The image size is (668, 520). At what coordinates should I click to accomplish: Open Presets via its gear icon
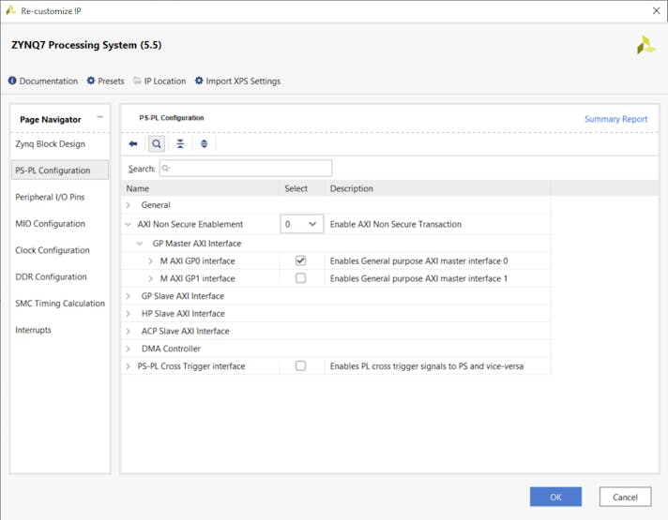point(91,82)
